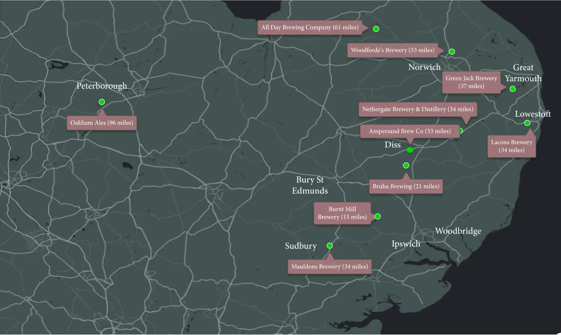561x335 pixels.
Task: Open the All Day Brewing Company (61 miles) label
Action: 310,27
